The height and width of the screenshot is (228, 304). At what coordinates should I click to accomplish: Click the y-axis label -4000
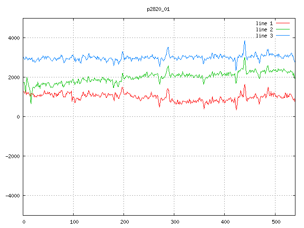click(x=13, y=196)
